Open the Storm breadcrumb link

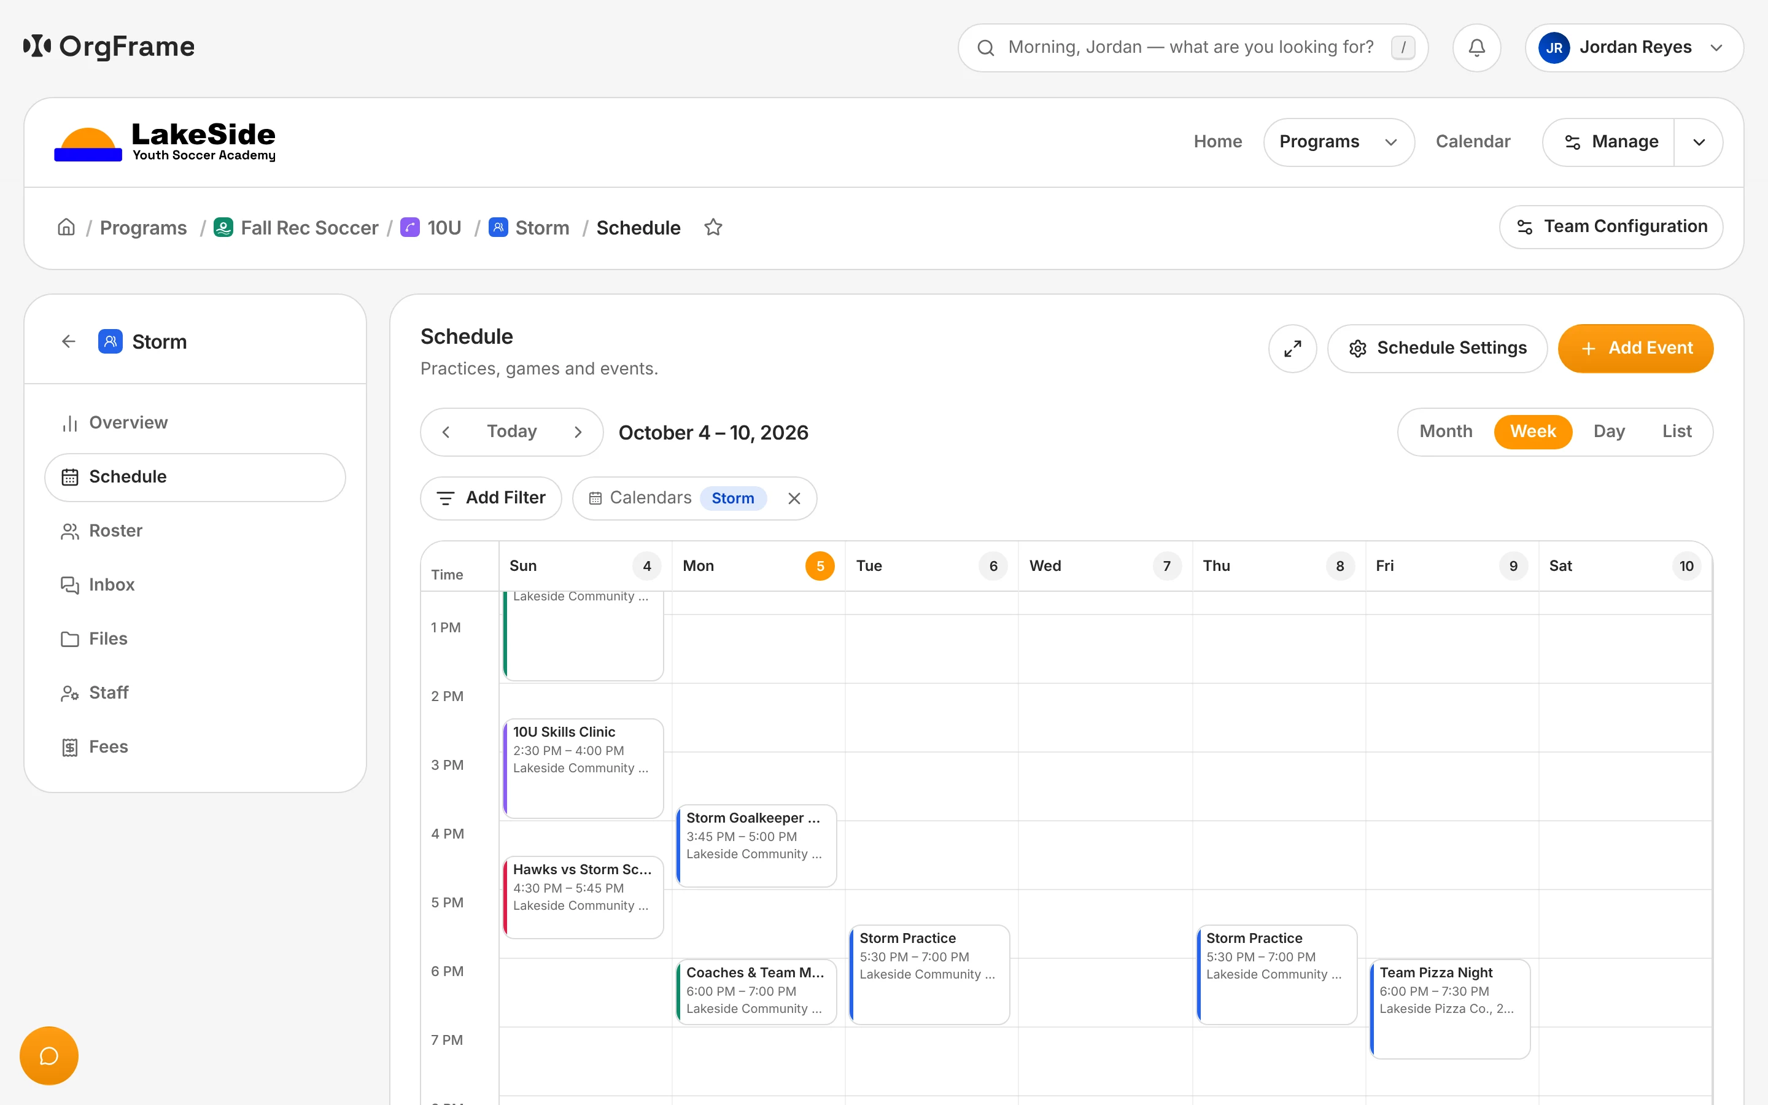tap(529, 227)
